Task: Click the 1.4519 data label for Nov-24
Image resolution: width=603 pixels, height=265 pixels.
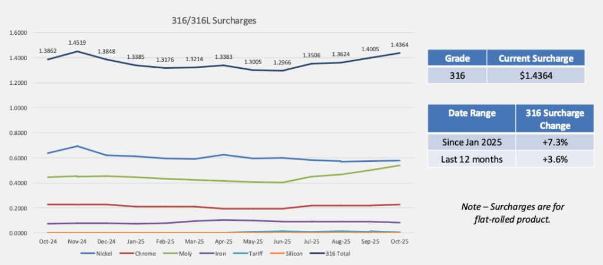Action: [78, 42]
